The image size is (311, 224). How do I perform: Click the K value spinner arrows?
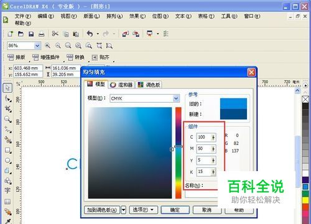[213, 172]
